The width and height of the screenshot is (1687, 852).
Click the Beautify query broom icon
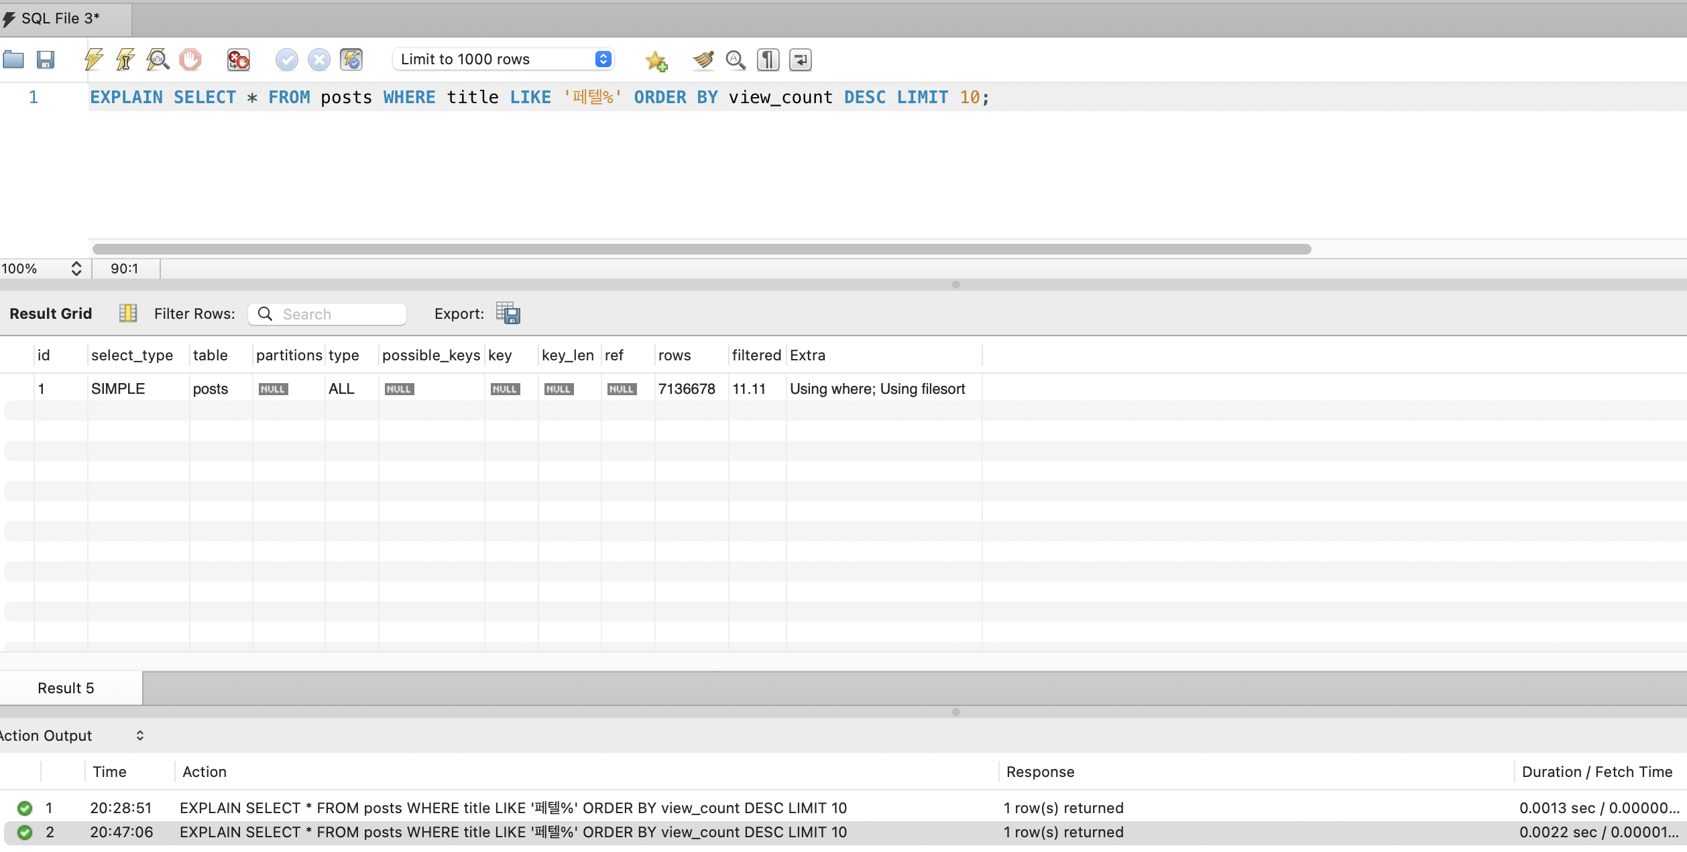pos(703,60)
